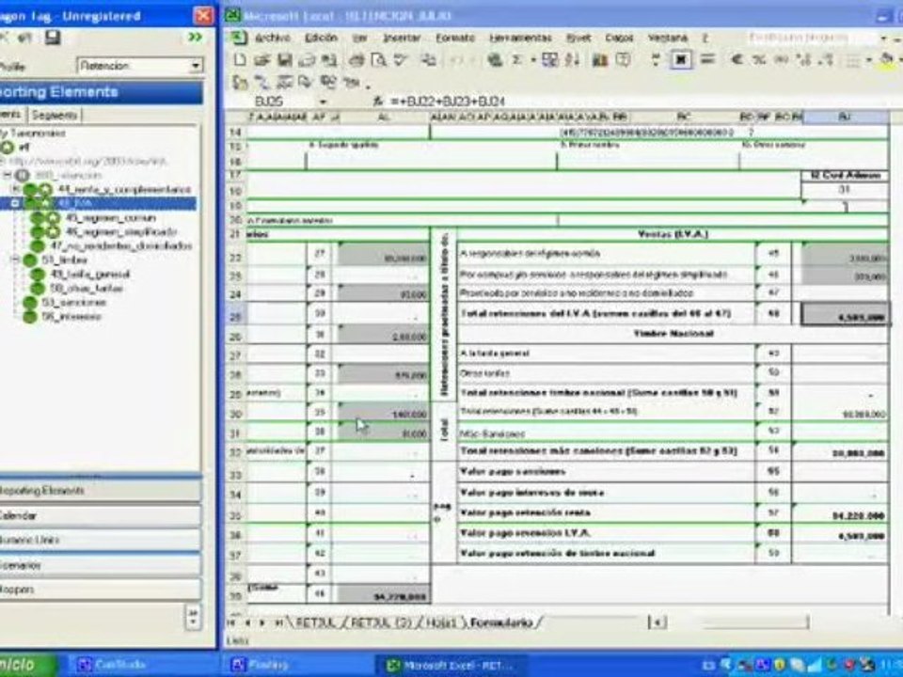The image size is (903, 677).
Task: Click the Fill color bucket icon
Action: (887, 59)
